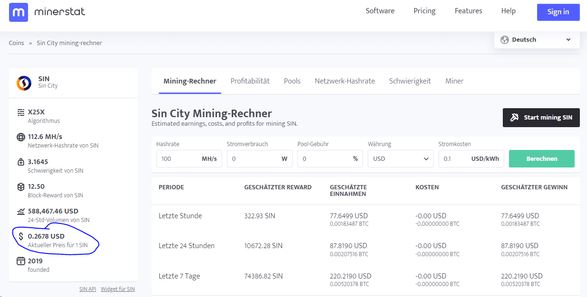
Task: Click the X25X algorithm icon
Action: (20, 112)
